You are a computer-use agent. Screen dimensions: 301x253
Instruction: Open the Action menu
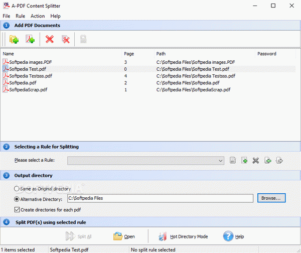pyautogui.click(x=38, y=16)
